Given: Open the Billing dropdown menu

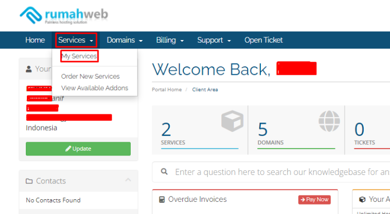Looking at the screenshot, I should click(170, 40).
